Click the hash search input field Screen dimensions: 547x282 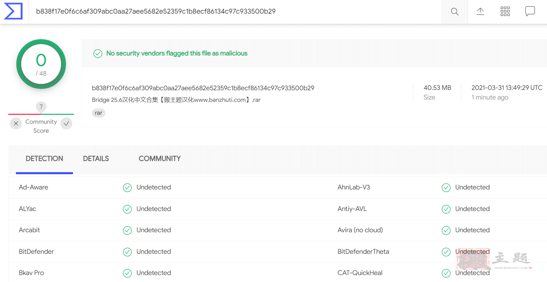tap(235, 12)
